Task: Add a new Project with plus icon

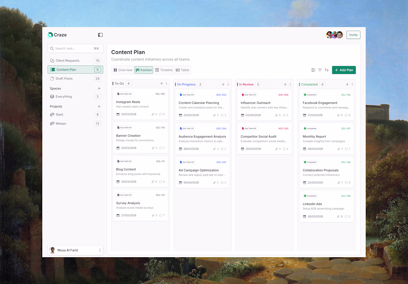Action: click(99, 107)
